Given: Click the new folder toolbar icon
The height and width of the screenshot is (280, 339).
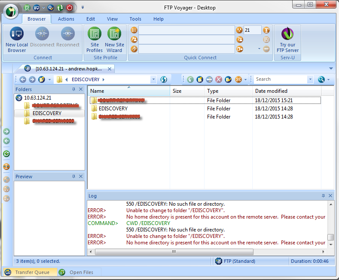Looking at the screenshot, I should [x=200, y=79].
